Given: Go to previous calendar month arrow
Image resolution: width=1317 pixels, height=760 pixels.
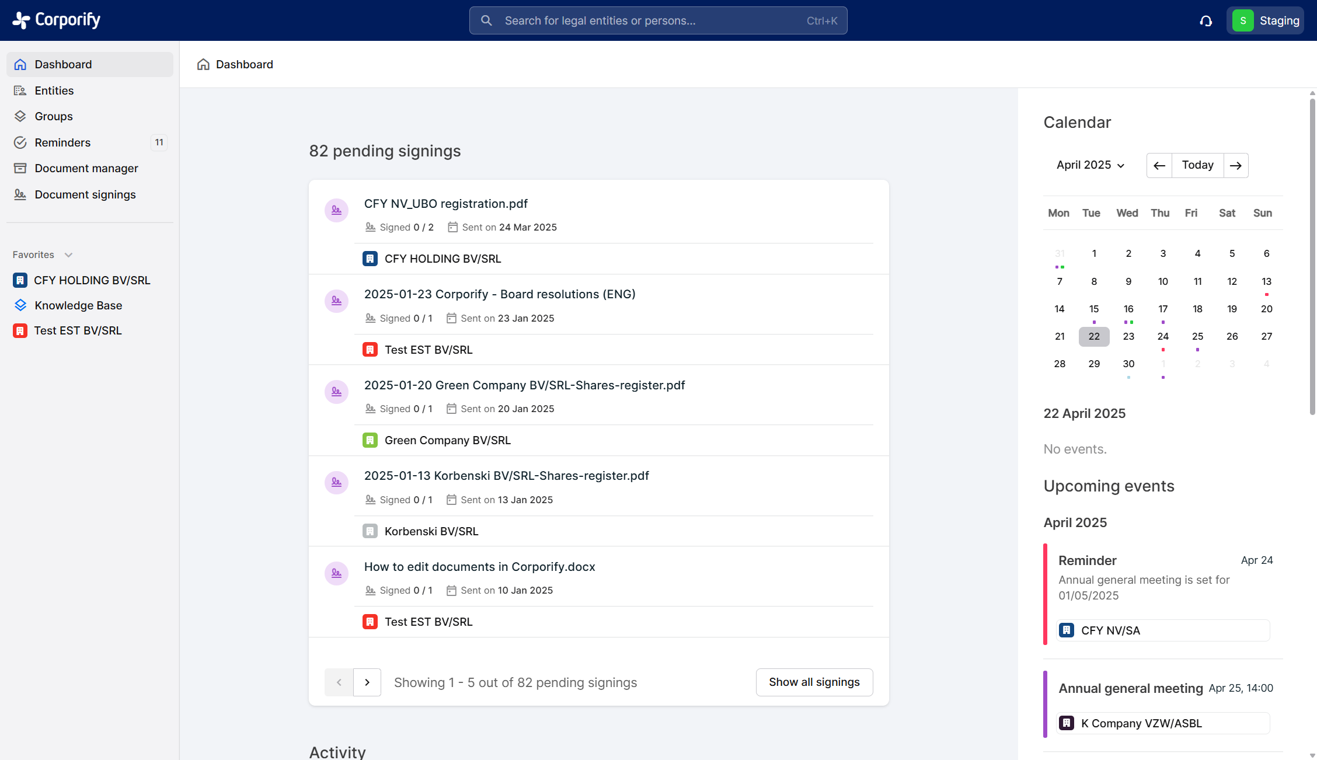Looking at the screenshot, I should [1159, 166].
